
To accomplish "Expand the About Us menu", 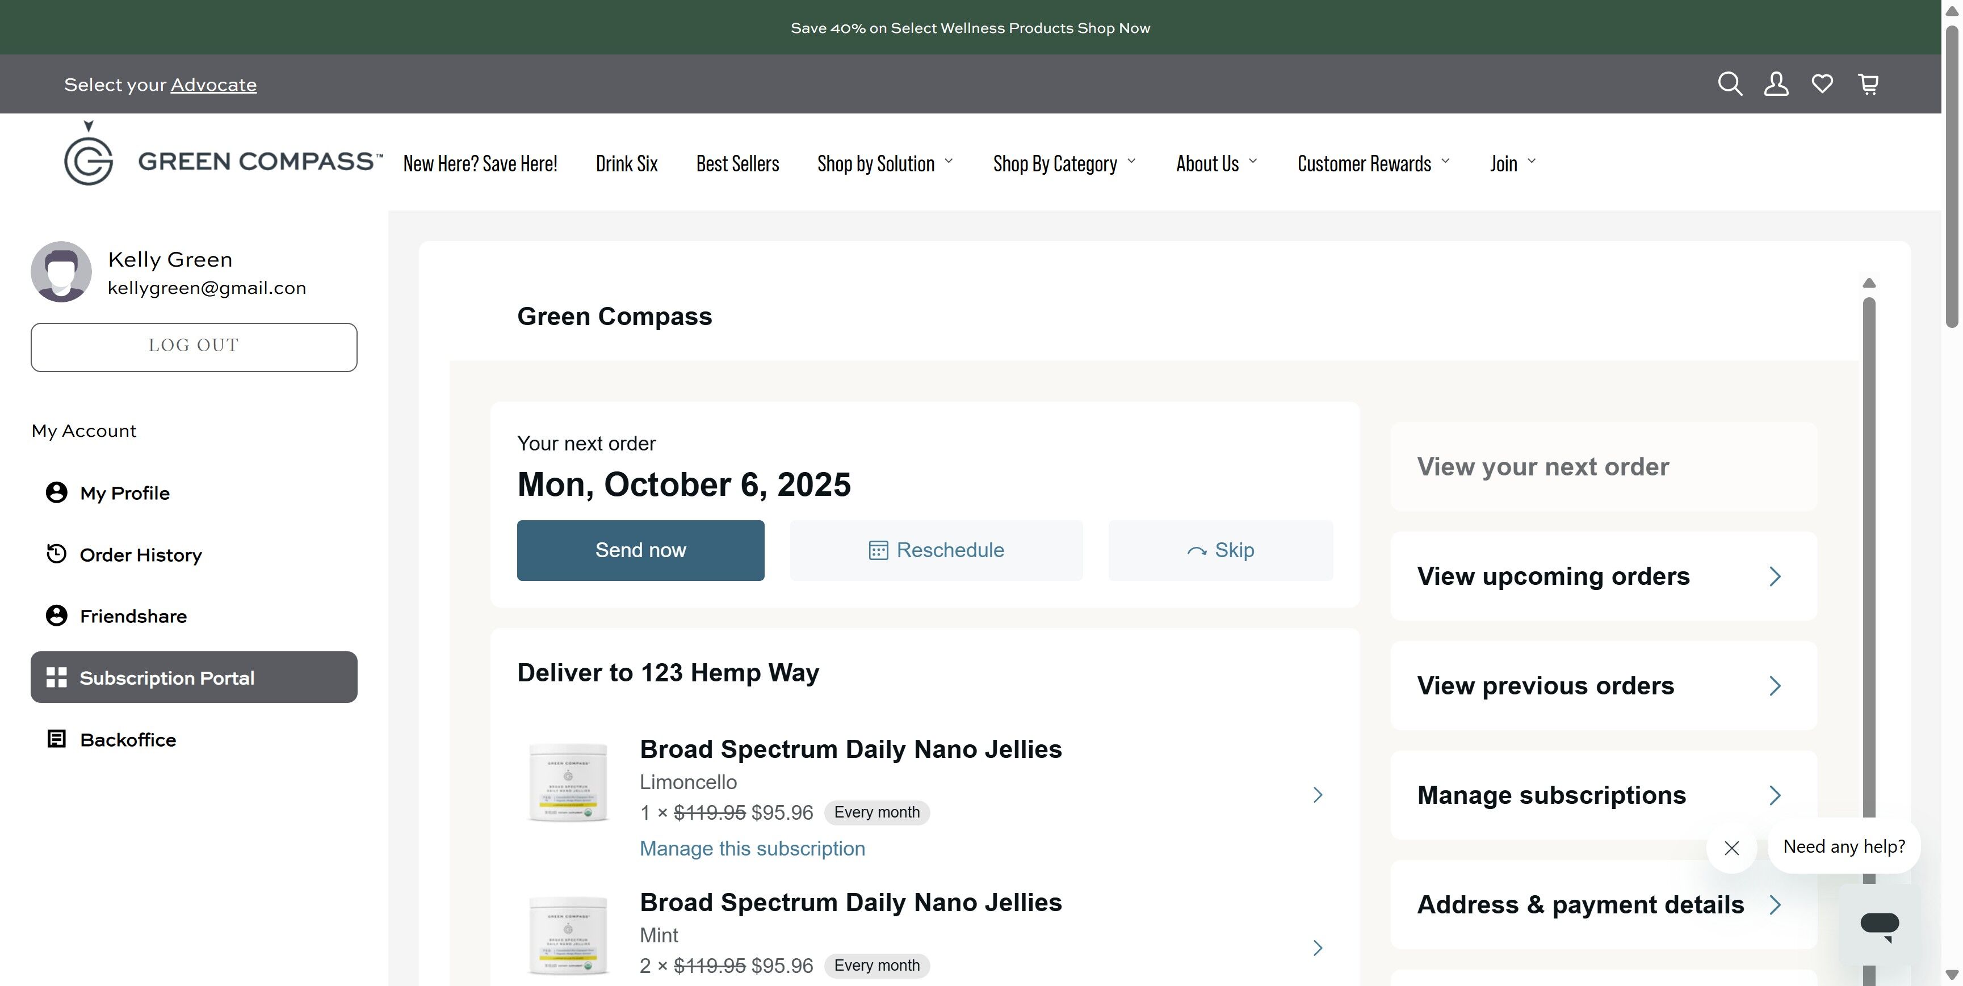I will (x=1216, y=164).
